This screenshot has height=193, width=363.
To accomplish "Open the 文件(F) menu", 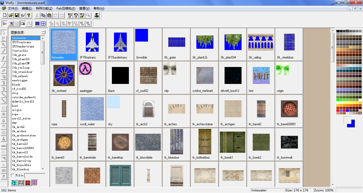I will pos(13,8).
